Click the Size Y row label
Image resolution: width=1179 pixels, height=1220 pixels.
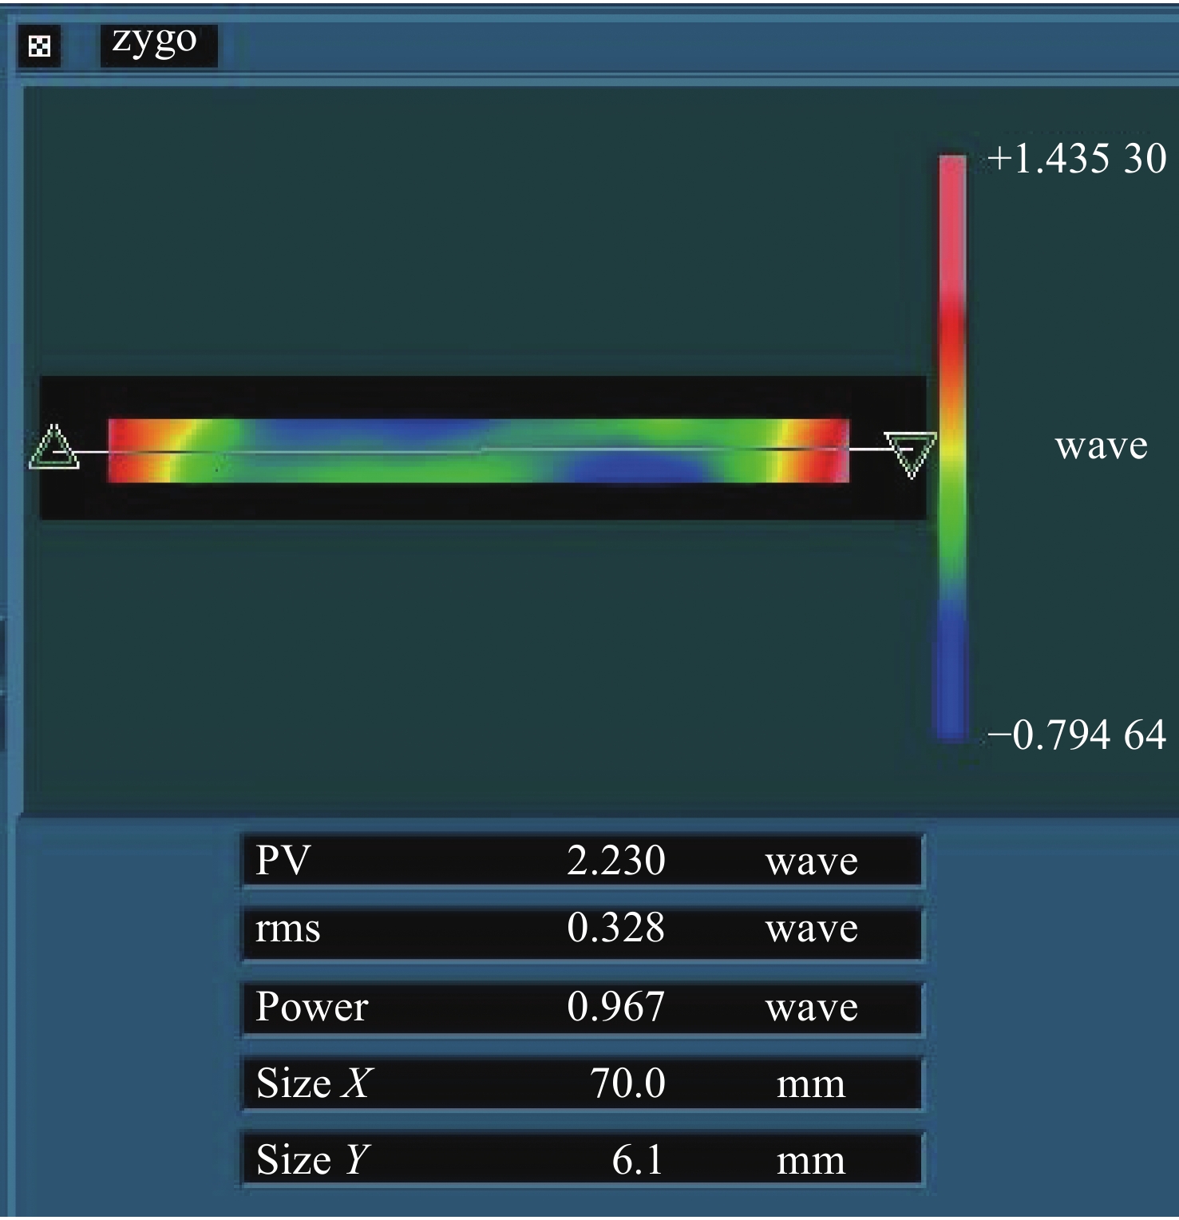pos(313,1159)
